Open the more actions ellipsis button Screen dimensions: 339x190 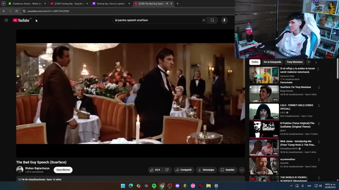click(x=242, y=170)
